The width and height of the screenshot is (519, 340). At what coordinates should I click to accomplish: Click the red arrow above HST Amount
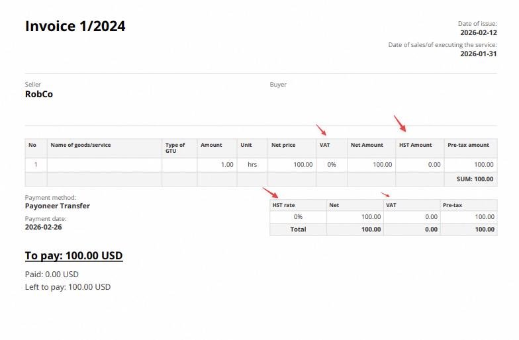(x=400, y=123)
